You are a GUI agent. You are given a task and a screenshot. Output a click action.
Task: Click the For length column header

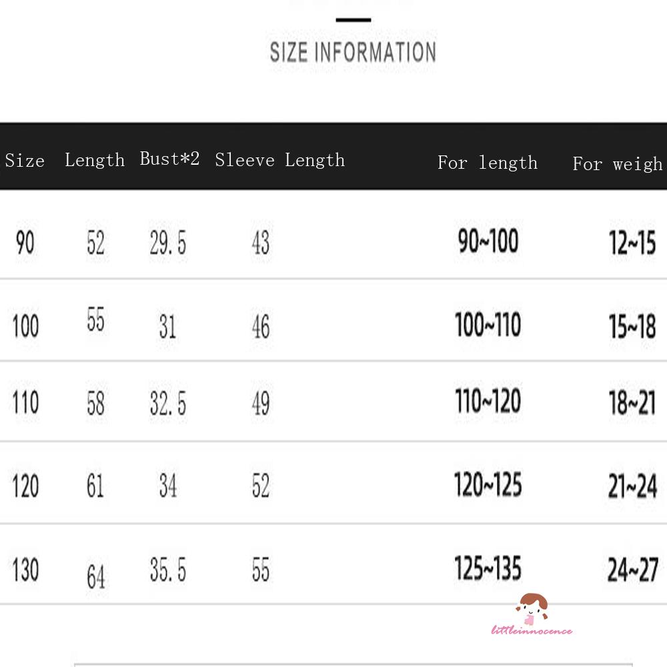(x=487, y=163)
